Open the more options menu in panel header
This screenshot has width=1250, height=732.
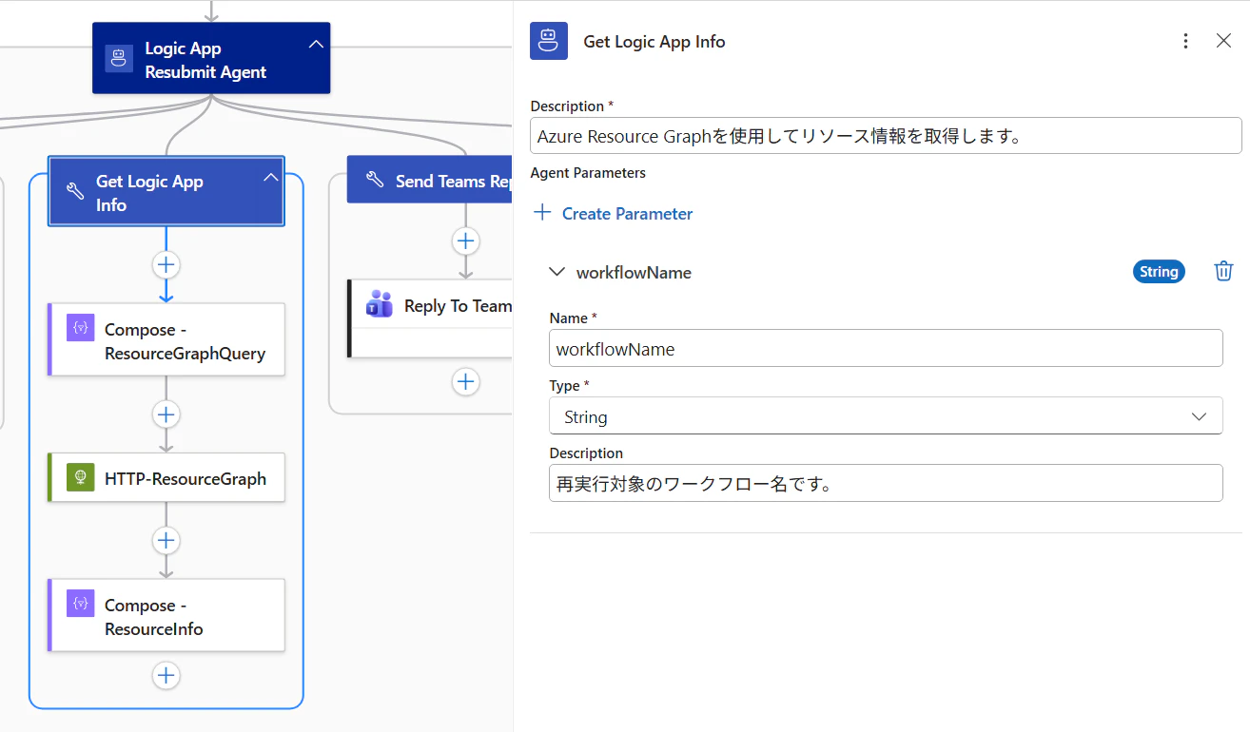coord(1185,41)
